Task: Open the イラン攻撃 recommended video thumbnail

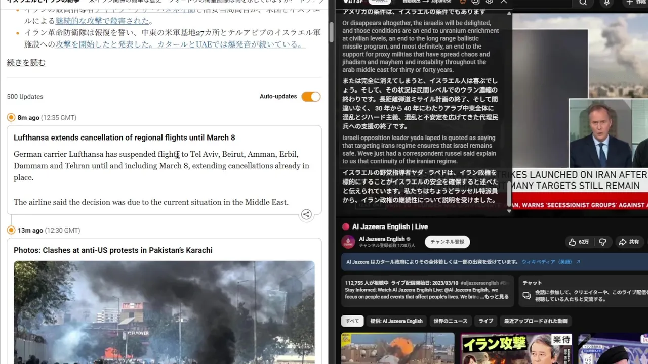Action: point(516,348)
